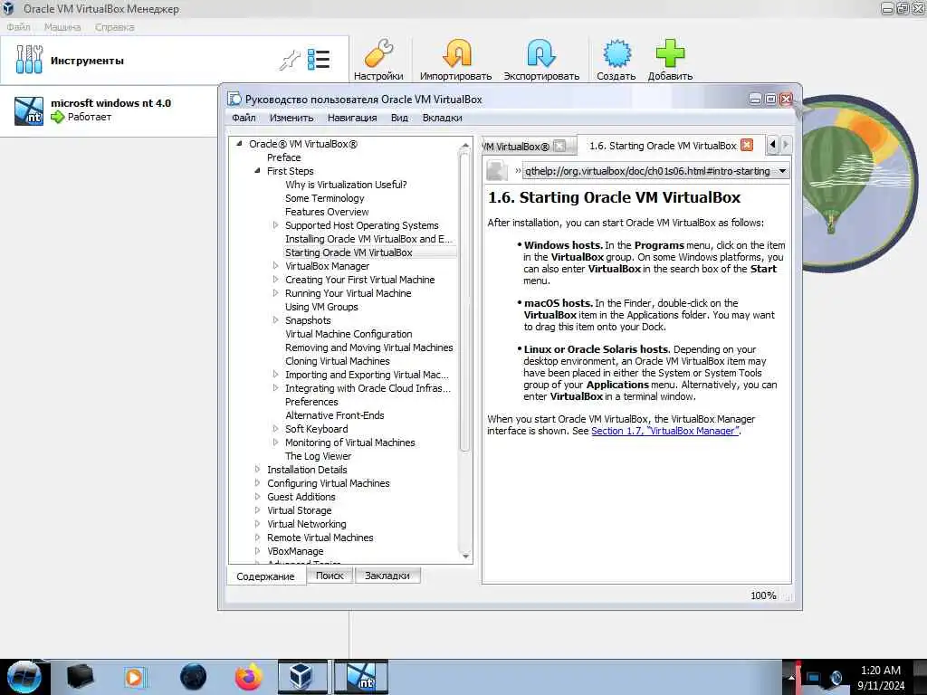
Task: Collapse the First Steps node
Action: pyautogui.click(x=257, y=171)
